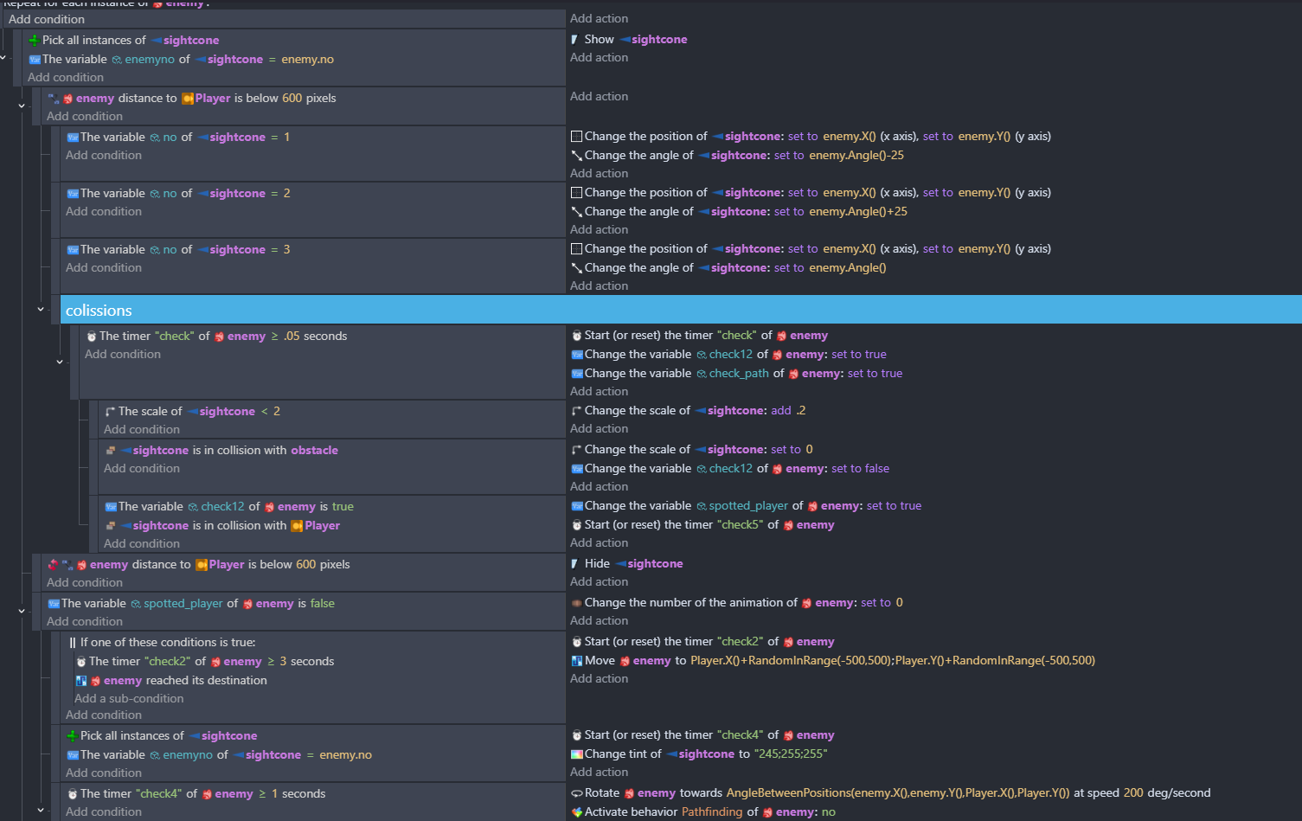The width and height of the screenshot is (1302, 821).
Task: Click the Move enemy pathfinding action icon
Action: pyautogui.click(x=576, y=661)
